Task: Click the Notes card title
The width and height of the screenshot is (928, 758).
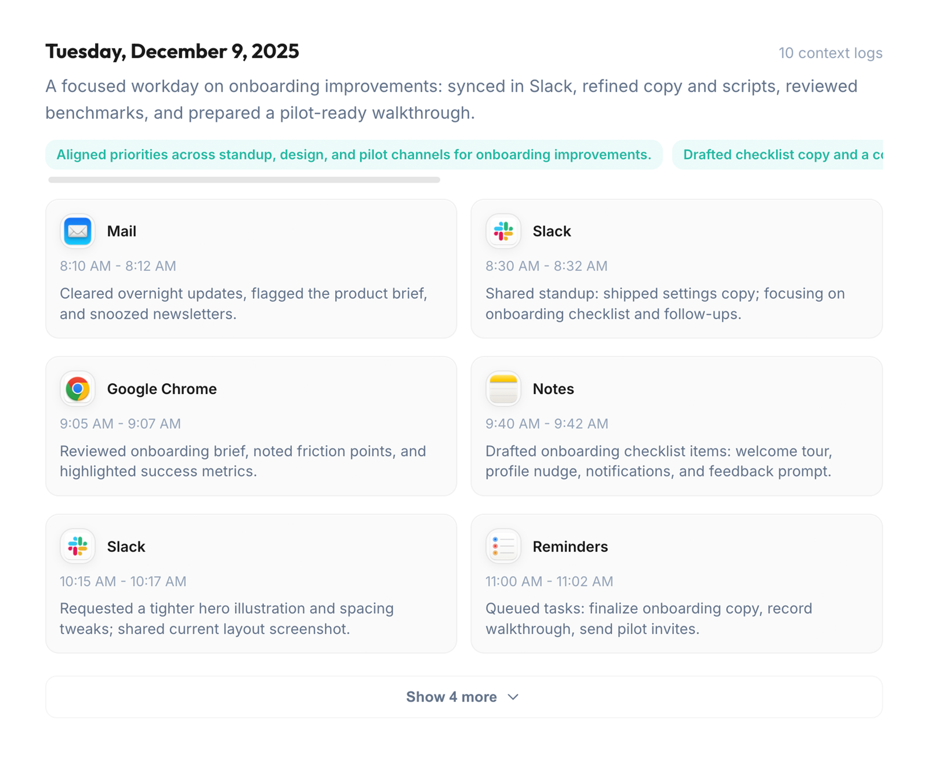Action: tap(553, 389)
